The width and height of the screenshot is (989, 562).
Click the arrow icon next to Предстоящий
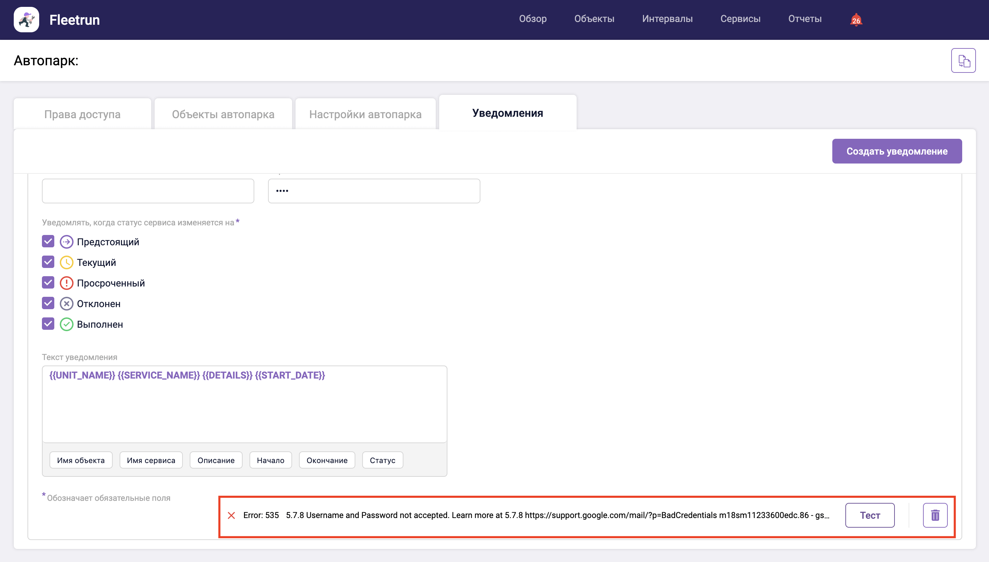click(x=66, y=241)
